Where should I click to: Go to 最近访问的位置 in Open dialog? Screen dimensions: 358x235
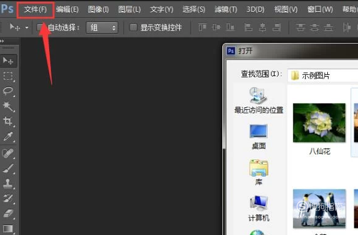pyautogui.click(x=259, y=101)
